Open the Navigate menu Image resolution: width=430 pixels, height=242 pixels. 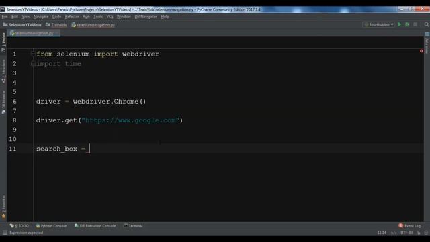[x=41, y=17]
